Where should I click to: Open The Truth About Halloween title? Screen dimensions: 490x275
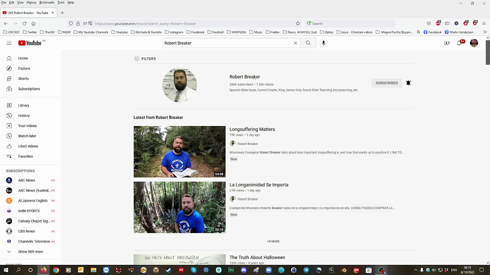point(257,257)
